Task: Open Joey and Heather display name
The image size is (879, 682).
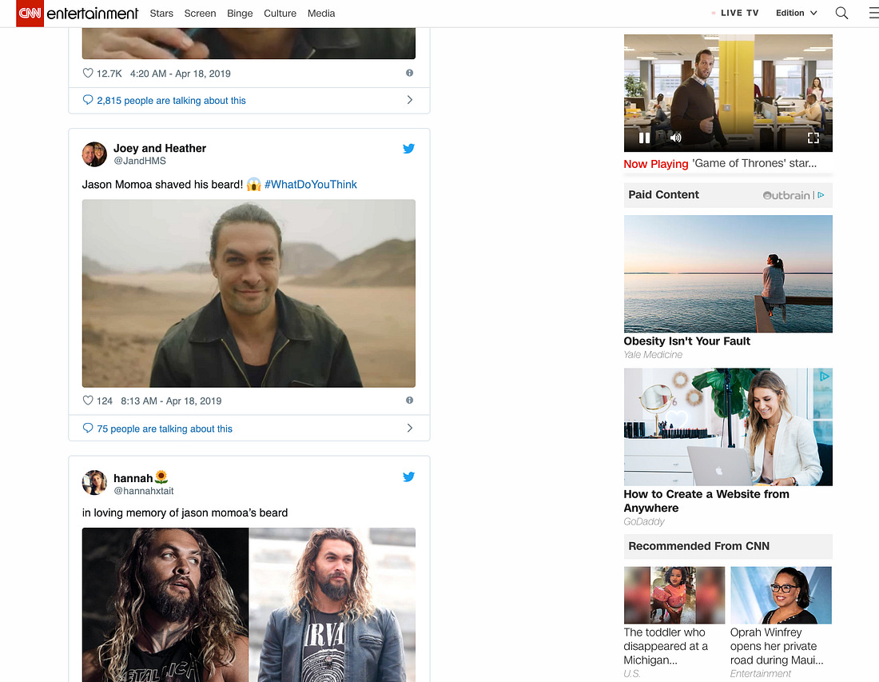Action: pos(160,148)
